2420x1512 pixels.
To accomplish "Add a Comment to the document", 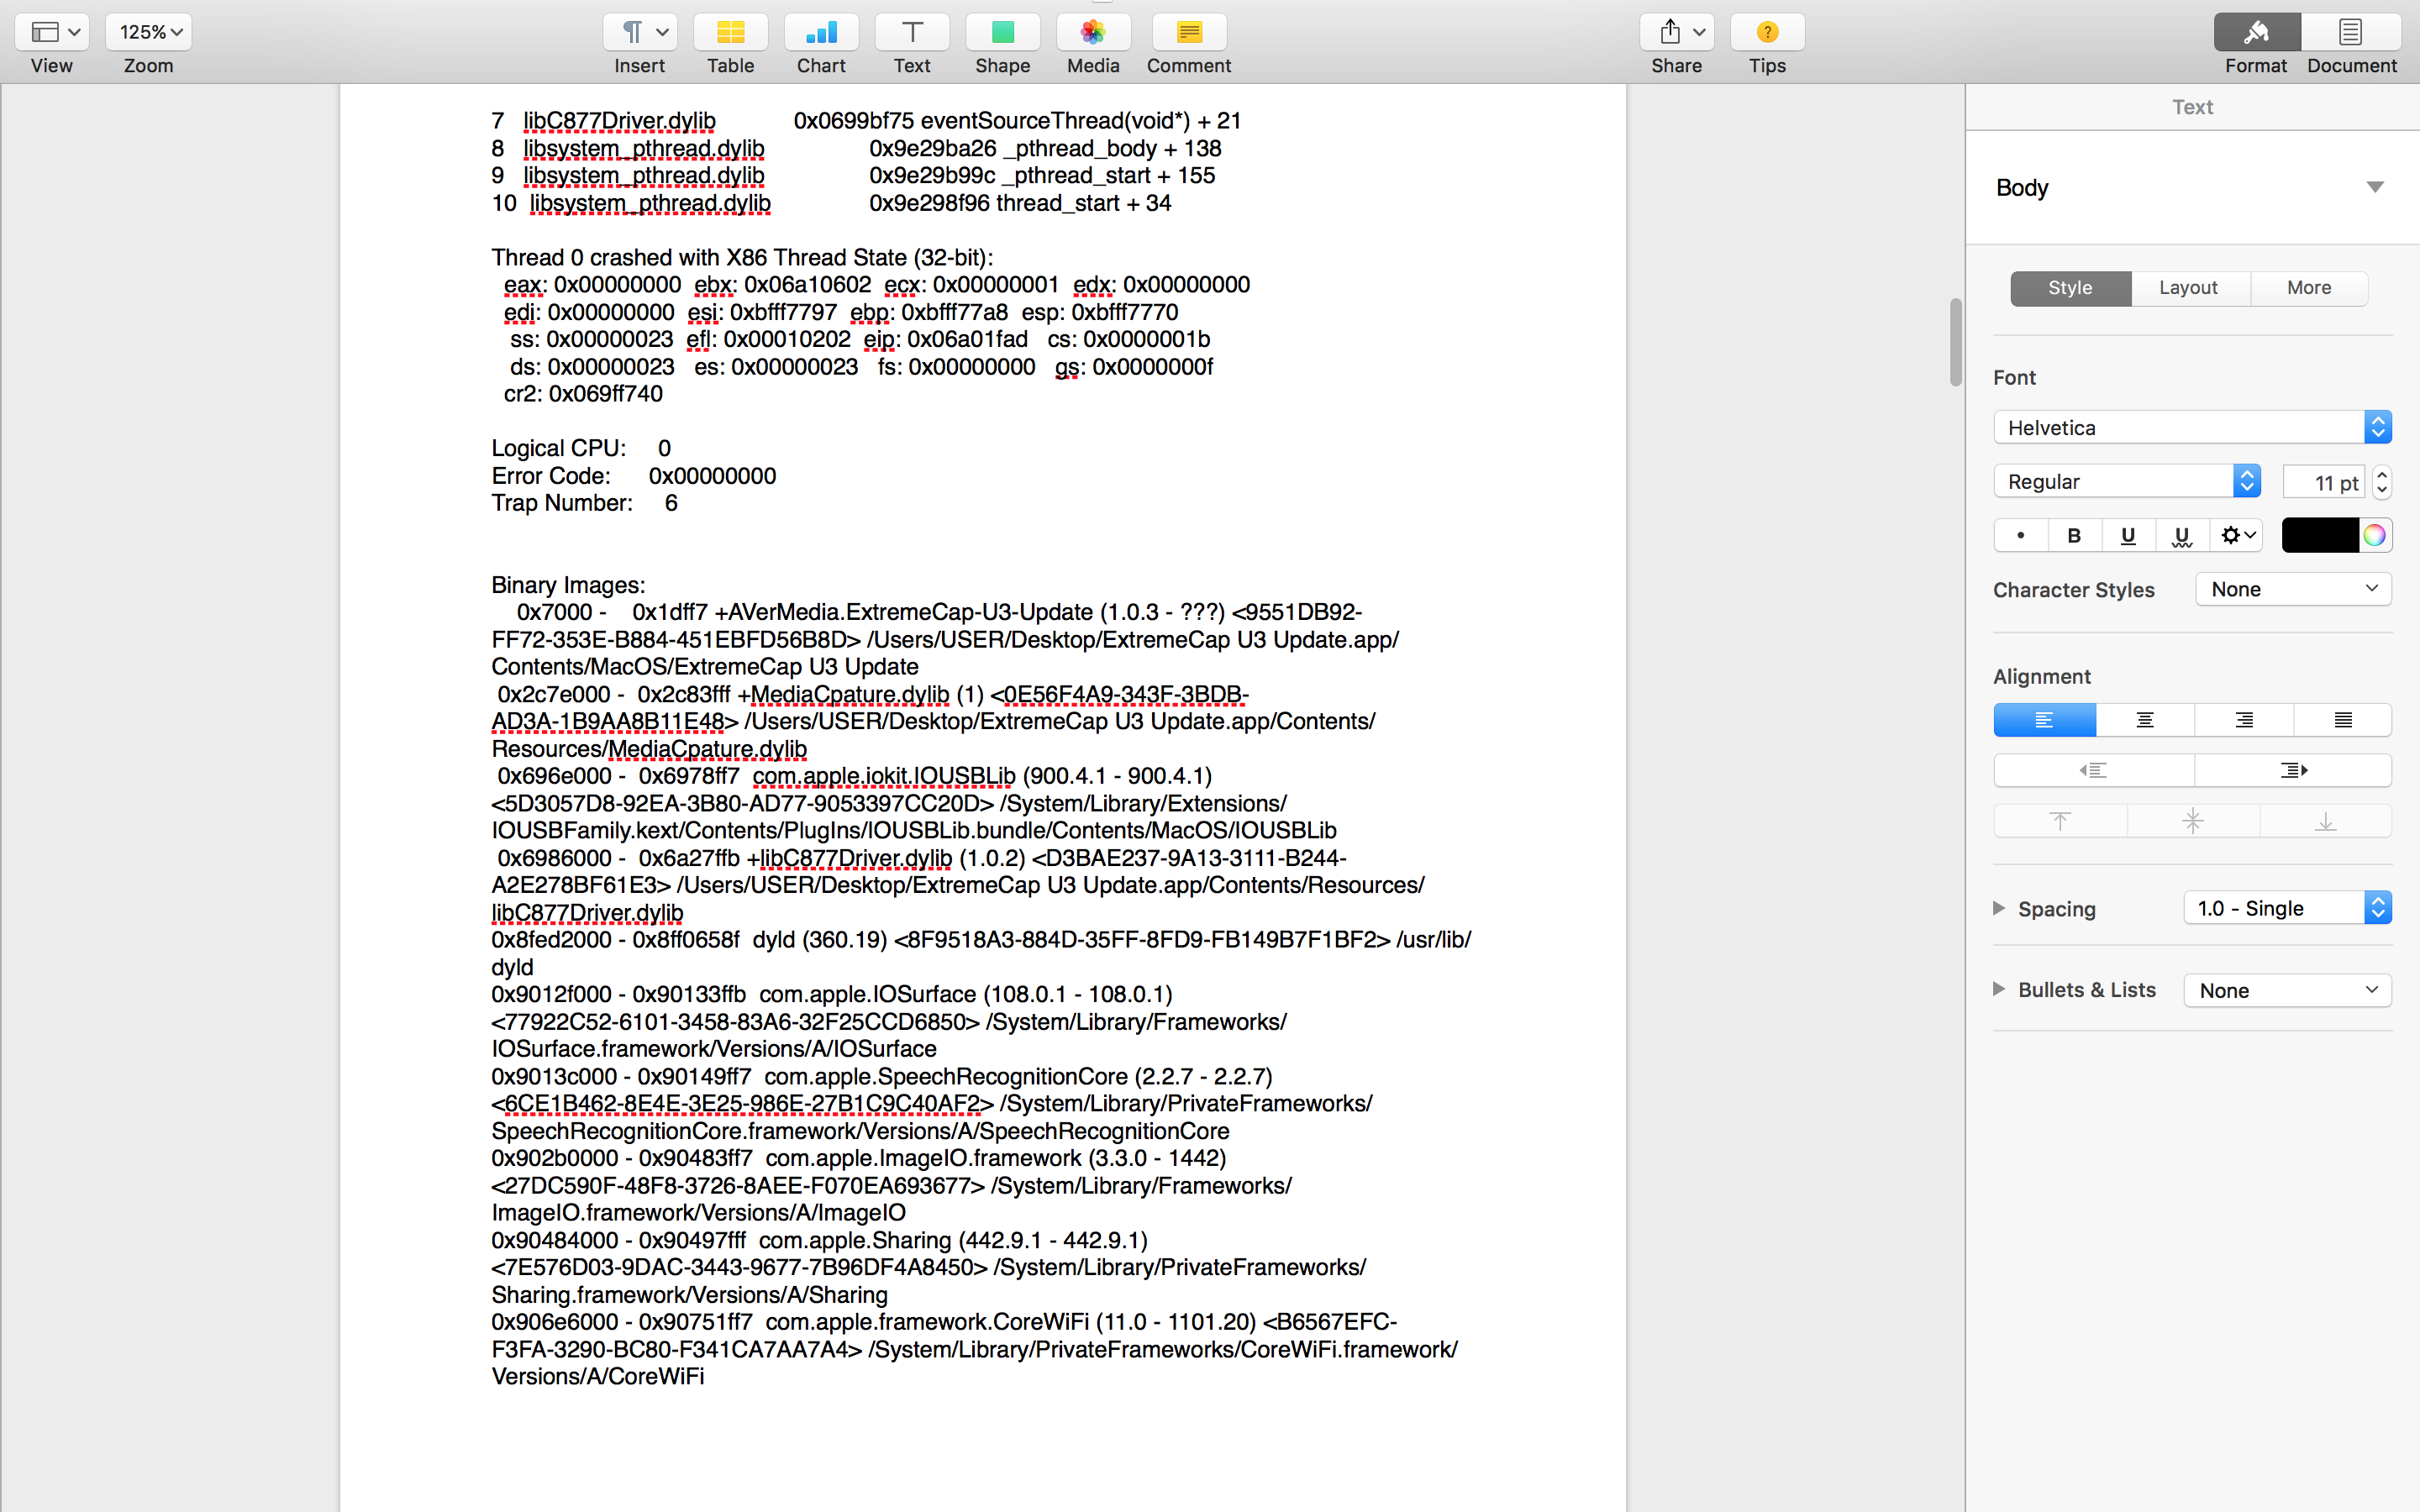I will 1188,33.
